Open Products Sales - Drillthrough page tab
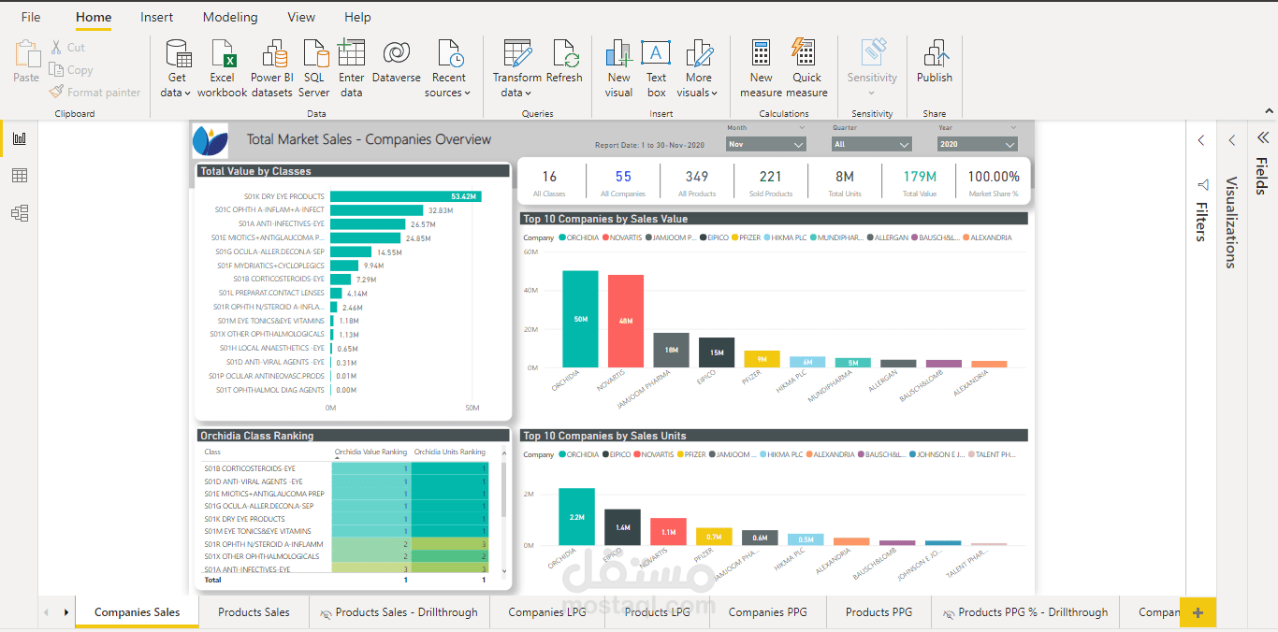 tap(400, 612)
